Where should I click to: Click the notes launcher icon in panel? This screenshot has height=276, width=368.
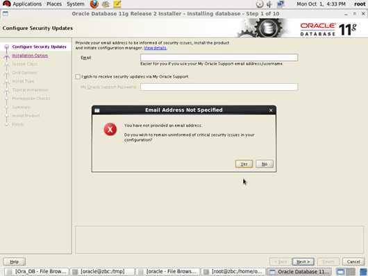(x=117, y=4)
